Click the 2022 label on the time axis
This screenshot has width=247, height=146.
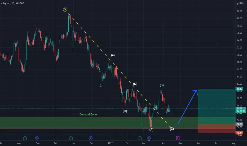pos(110,143)
